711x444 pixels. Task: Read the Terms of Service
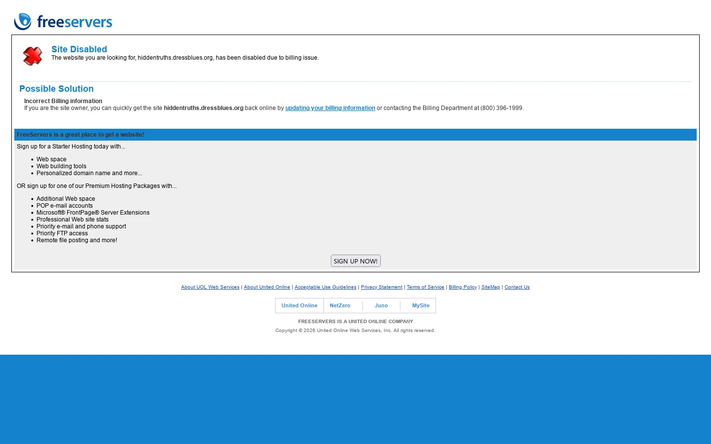pos(426,287)
